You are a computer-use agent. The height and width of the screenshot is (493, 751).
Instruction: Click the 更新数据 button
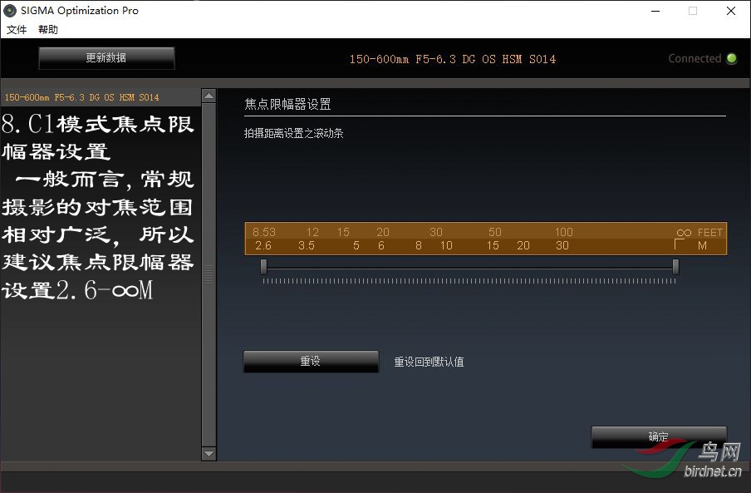tap(106, 58)
